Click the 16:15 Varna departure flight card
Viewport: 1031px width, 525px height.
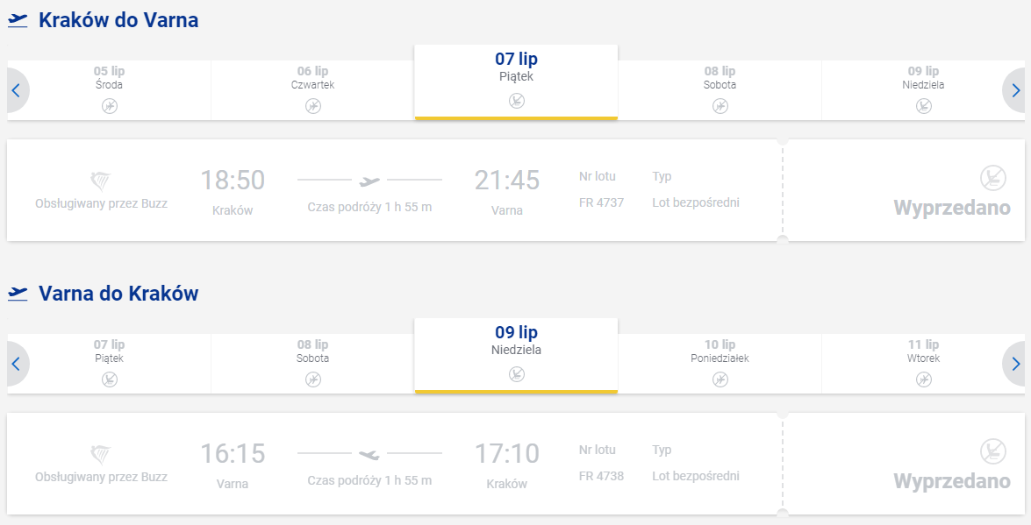pos(516,464)
